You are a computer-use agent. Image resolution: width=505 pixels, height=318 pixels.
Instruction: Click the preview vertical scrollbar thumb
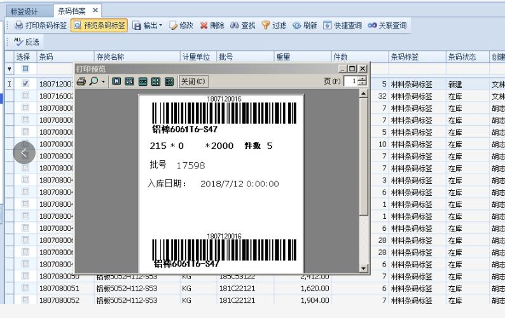click(363, 157)
